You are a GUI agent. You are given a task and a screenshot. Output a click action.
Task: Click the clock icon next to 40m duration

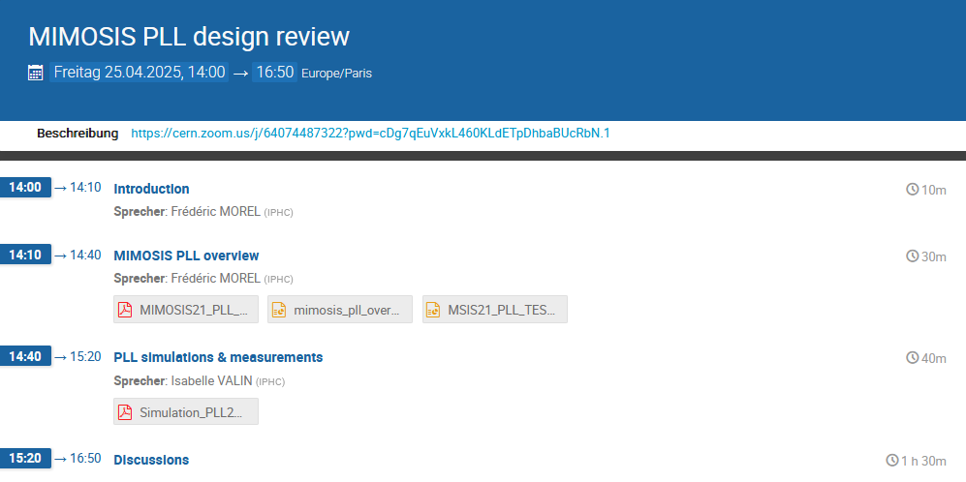(x=912, y=358)
